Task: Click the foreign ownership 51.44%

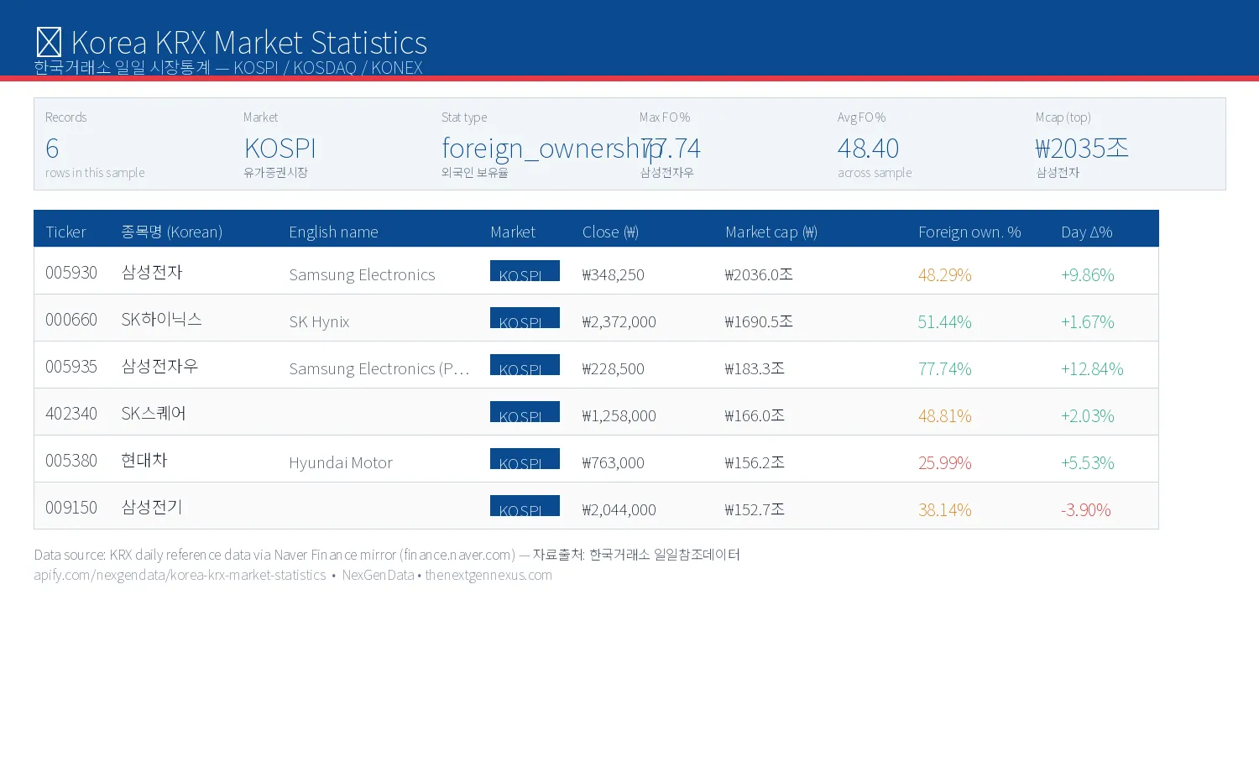Action: [945, 322]
